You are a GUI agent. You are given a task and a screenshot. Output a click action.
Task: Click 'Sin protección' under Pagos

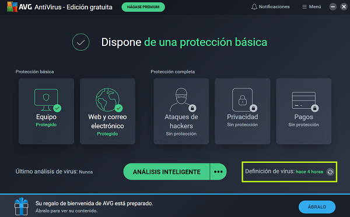point(303,124)
